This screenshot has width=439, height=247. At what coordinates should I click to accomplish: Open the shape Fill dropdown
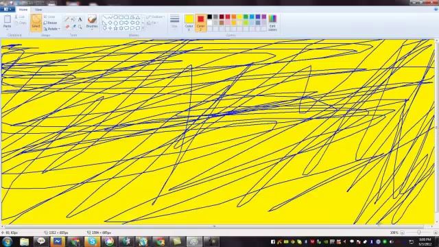152,23
